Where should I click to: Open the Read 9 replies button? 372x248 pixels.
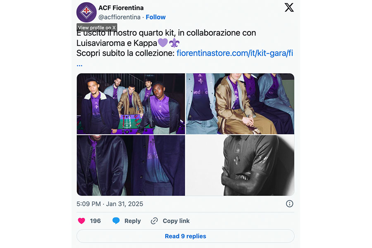pyautogui.click(x=185, y=236)
